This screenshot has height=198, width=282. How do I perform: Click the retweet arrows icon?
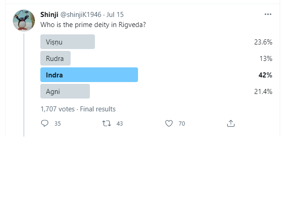(x=106, y=123)
